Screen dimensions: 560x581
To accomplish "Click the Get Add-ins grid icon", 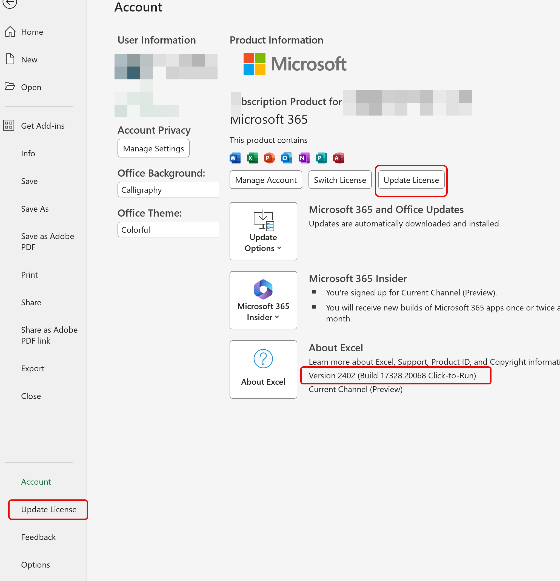I will click(9, 125).
